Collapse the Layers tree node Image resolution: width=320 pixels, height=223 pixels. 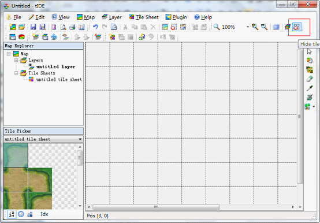[16, 60]
